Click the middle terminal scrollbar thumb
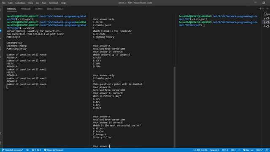270x152 pixels. (x=174, y=107)
